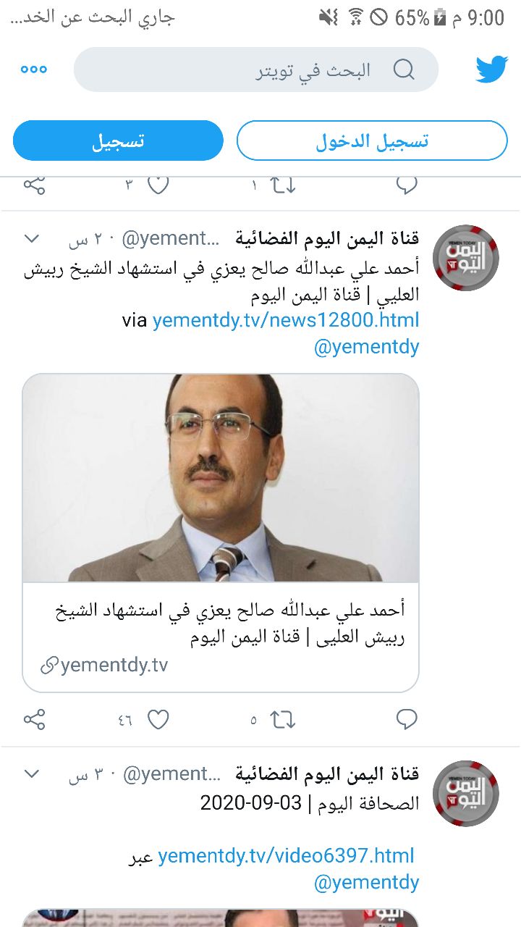Viewport: 521px width, 927px height.
Task: Share the partially visible top tweet
Action: click(34, 185)
